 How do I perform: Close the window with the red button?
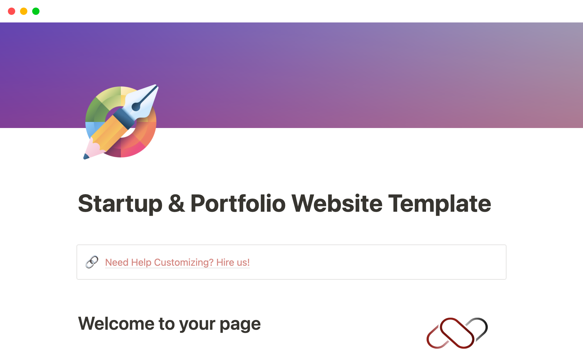tap(12, 11)
